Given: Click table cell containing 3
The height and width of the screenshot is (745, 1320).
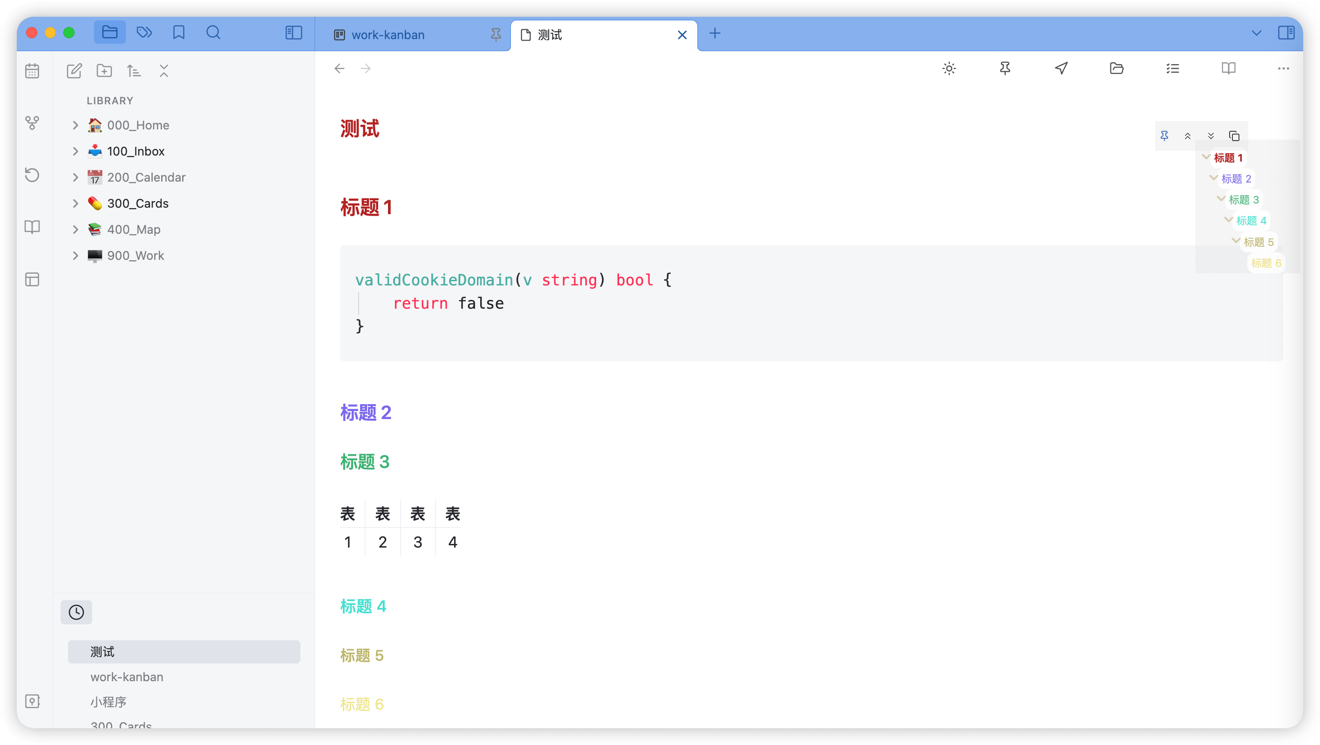Looking at the screenshot, I should click(418, 542).
